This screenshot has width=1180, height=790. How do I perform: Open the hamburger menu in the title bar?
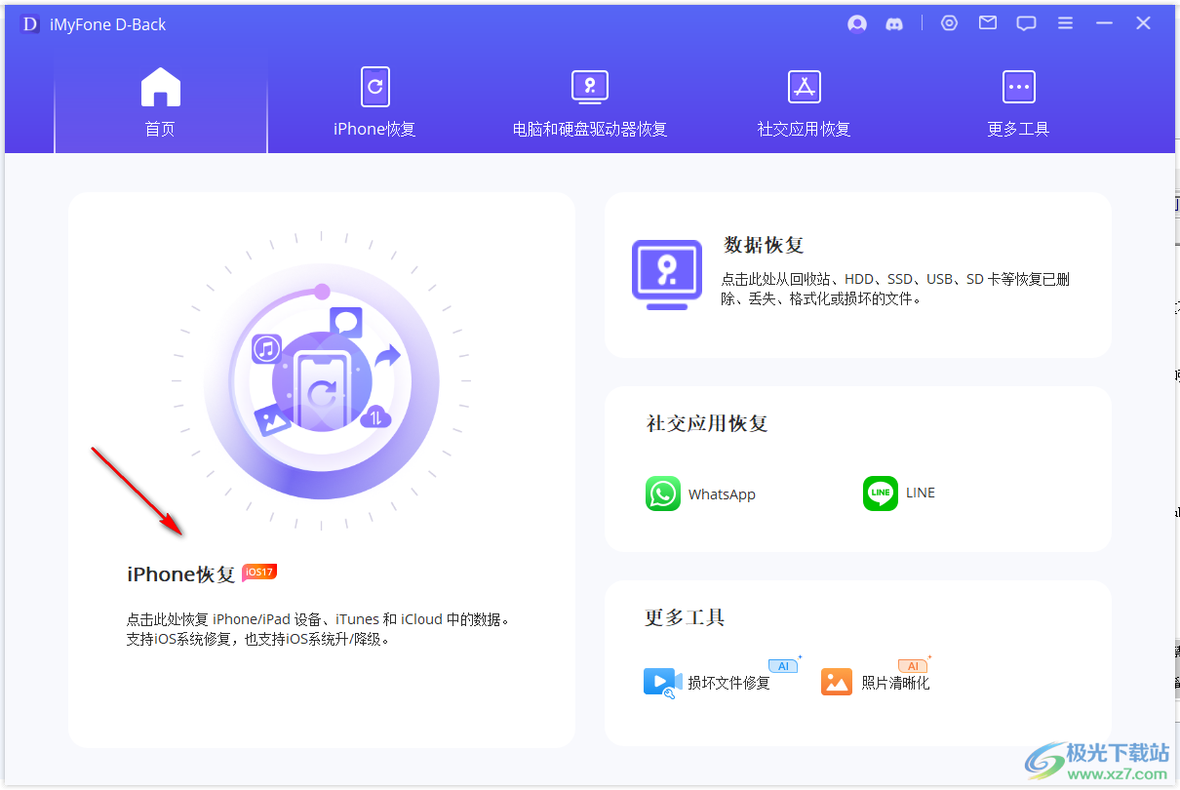pyautogui.click(x=1065, y=22)
